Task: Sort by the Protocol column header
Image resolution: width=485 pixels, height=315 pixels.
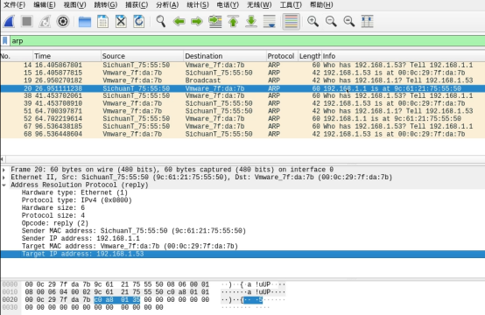Action: [x=282, y=56]
